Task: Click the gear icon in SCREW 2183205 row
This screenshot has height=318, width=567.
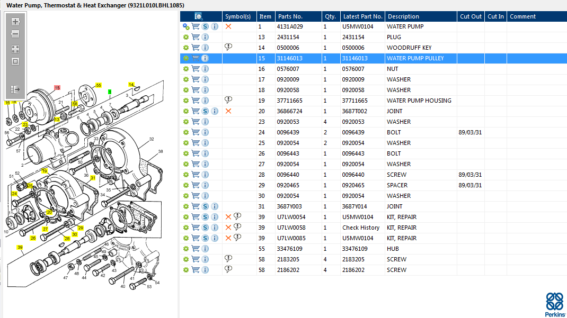Action: click(186, 259)
